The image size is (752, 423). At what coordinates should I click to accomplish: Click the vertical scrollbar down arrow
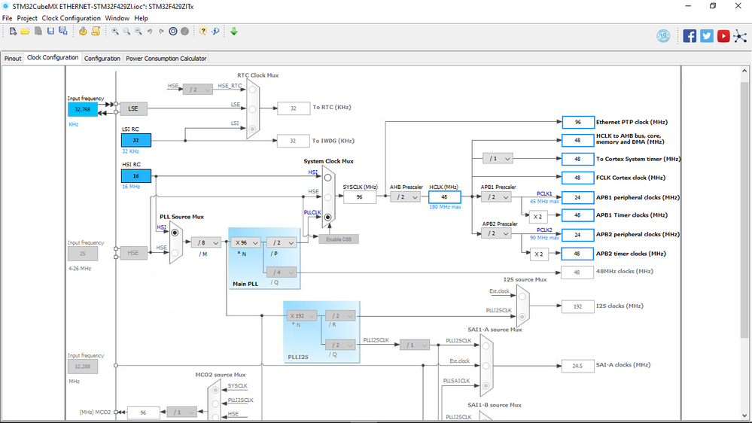[x=744, y=415]
